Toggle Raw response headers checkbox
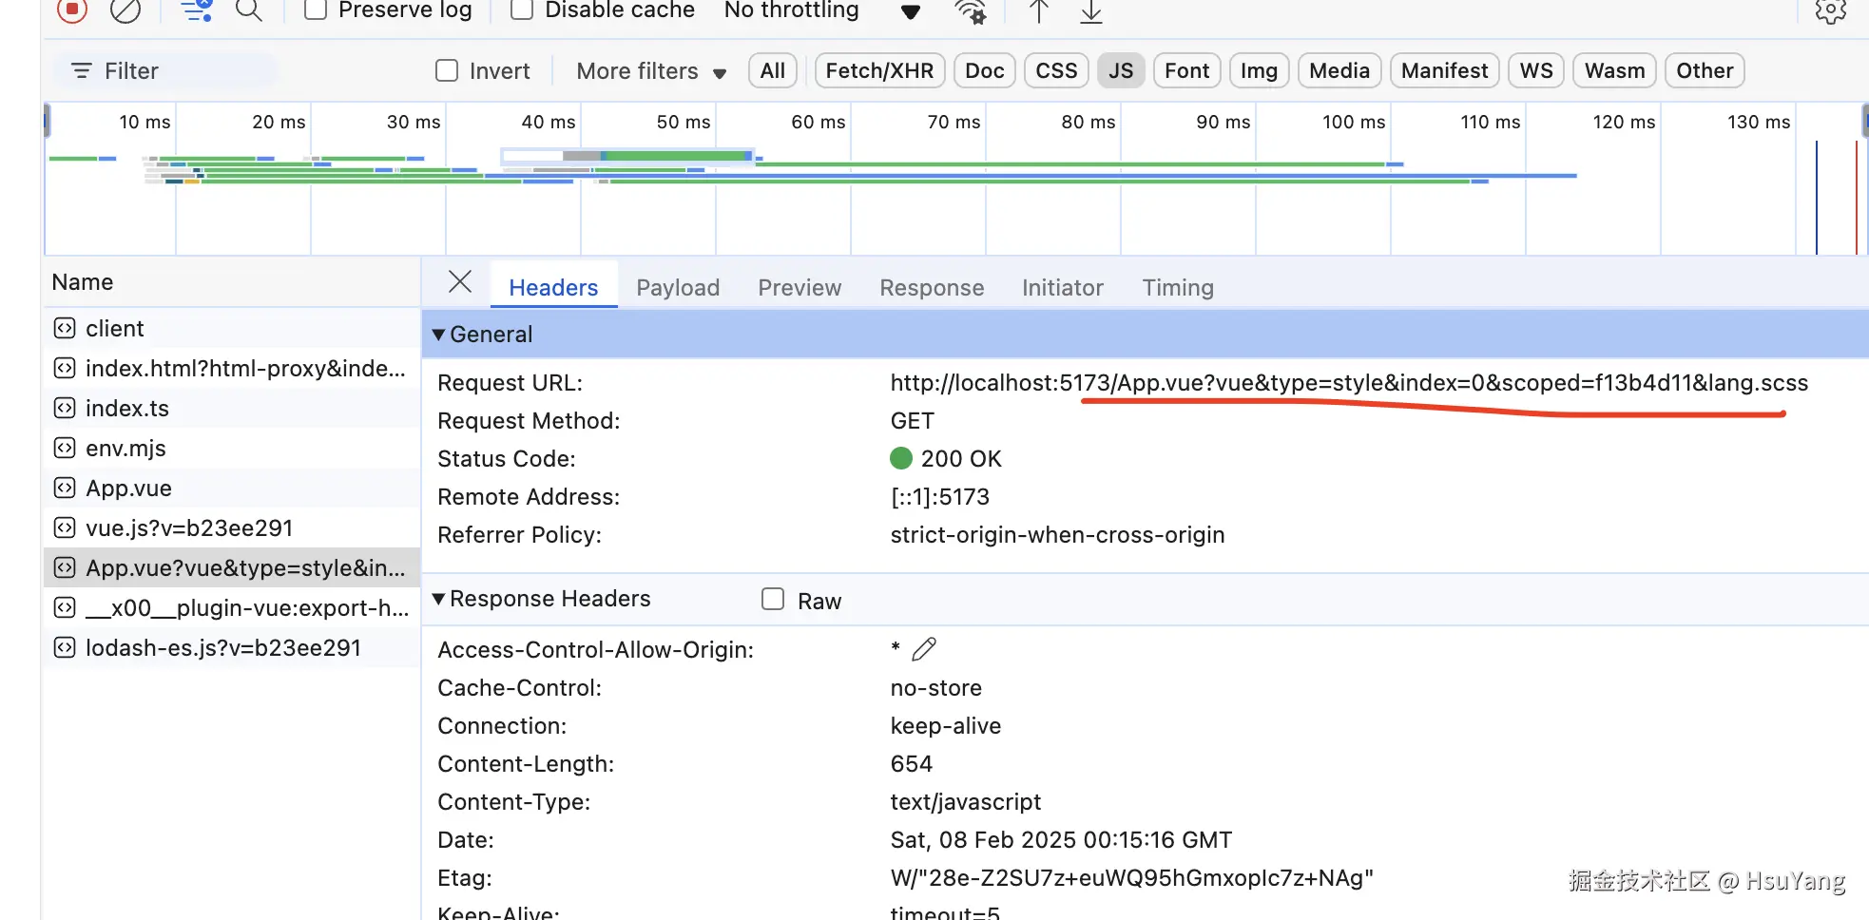The height and width of the screenshot is (920, 1869). [773, 599]
